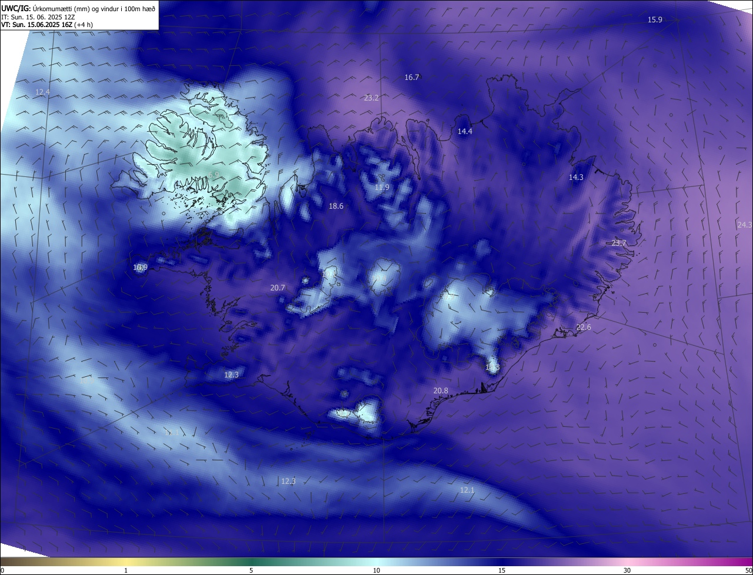
Task: Click the color scale tick labeled 5
Action: click(251, 570)
